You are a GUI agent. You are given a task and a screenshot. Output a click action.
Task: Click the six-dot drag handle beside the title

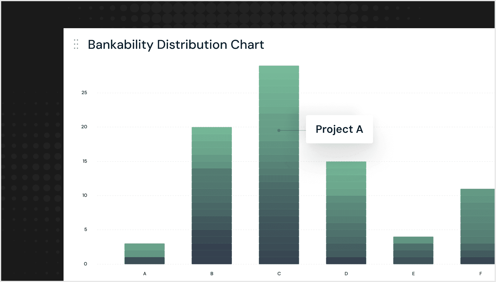click(x=76, y=44)
